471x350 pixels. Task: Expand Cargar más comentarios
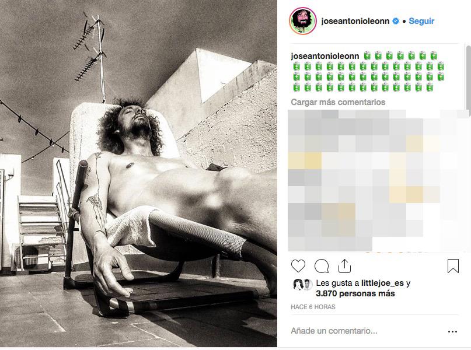338,102
